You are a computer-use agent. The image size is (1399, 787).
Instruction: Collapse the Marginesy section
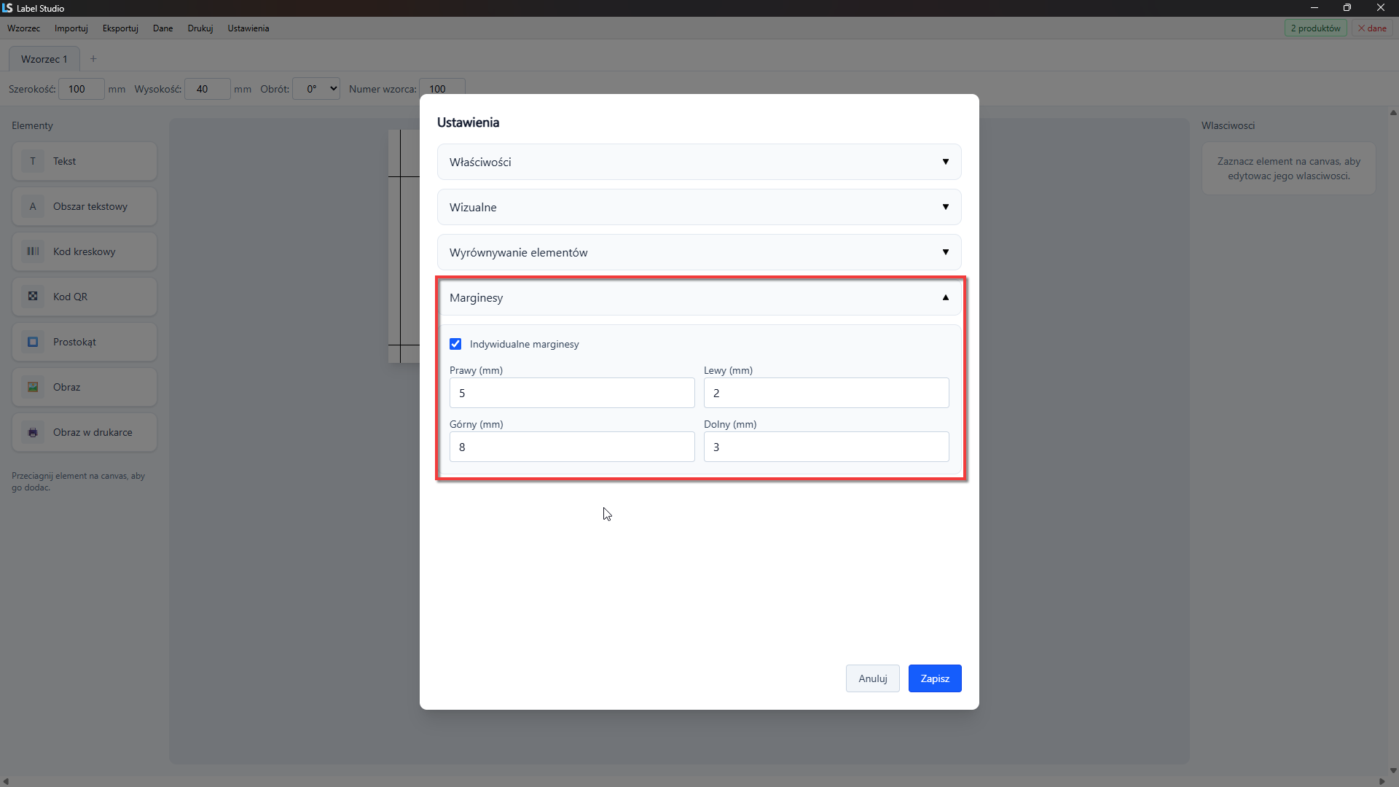pyautogui.click(x=699, y=297)
